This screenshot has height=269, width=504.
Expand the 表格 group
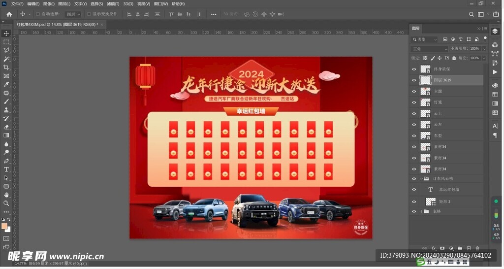point(421,211)
